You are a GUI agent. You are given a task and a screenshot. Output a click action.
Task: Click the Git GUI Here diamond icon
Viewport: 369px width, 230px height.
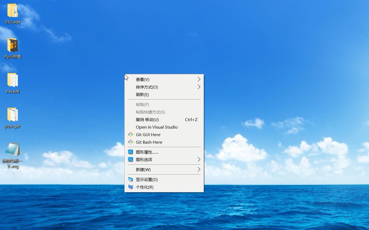pos(131,135)
